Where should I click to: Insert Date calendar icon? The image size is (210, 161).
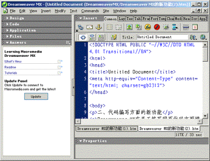coord(195,27)
